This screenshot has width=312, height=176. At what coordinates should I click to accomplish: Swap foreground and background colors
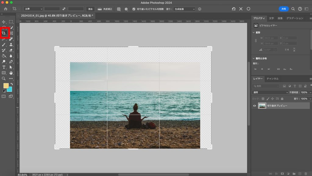[12, 84]
